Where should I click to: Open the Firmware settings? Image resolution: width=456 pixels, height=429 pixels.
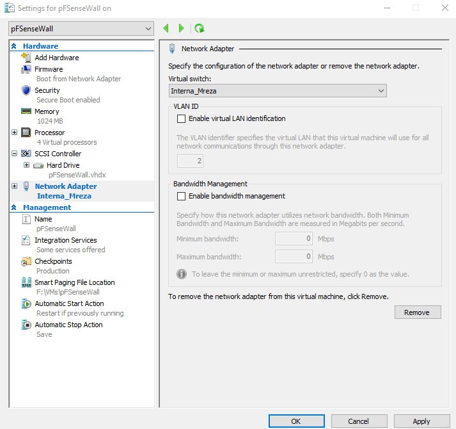pos(49,69)
